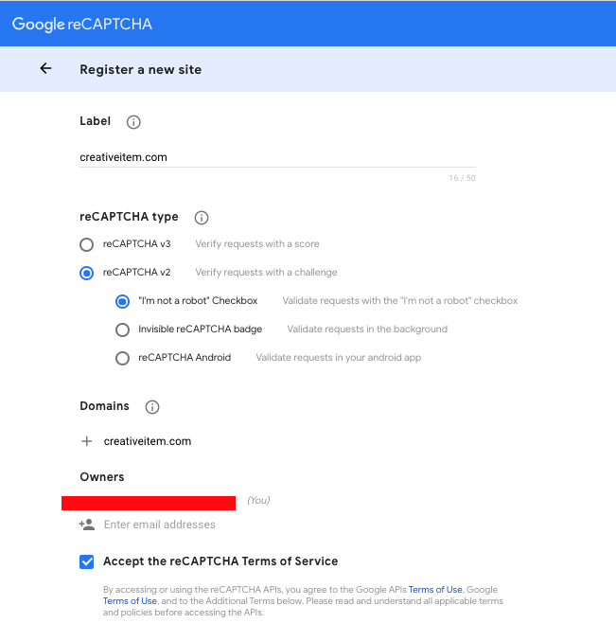Click the reCAPTCHA type info icon

[x=201, y=218]
